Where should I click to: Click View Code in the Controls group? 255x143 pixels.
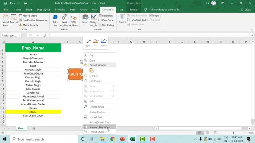pyautogui.click(x=106, y=20)
